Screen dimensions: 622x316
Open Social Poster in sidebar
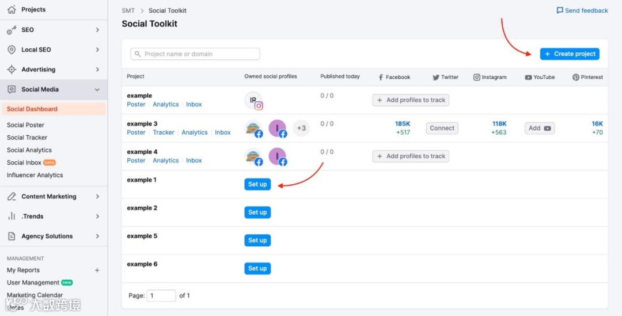pyautogui.click(x=25, y=125)
